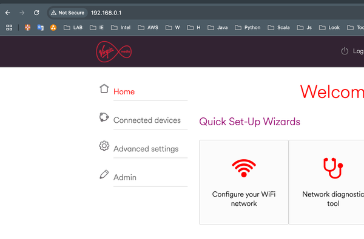Click the power logout icon
Image resolution: width=364 pixels, height=239 pixels.
(x=345, y=51)
